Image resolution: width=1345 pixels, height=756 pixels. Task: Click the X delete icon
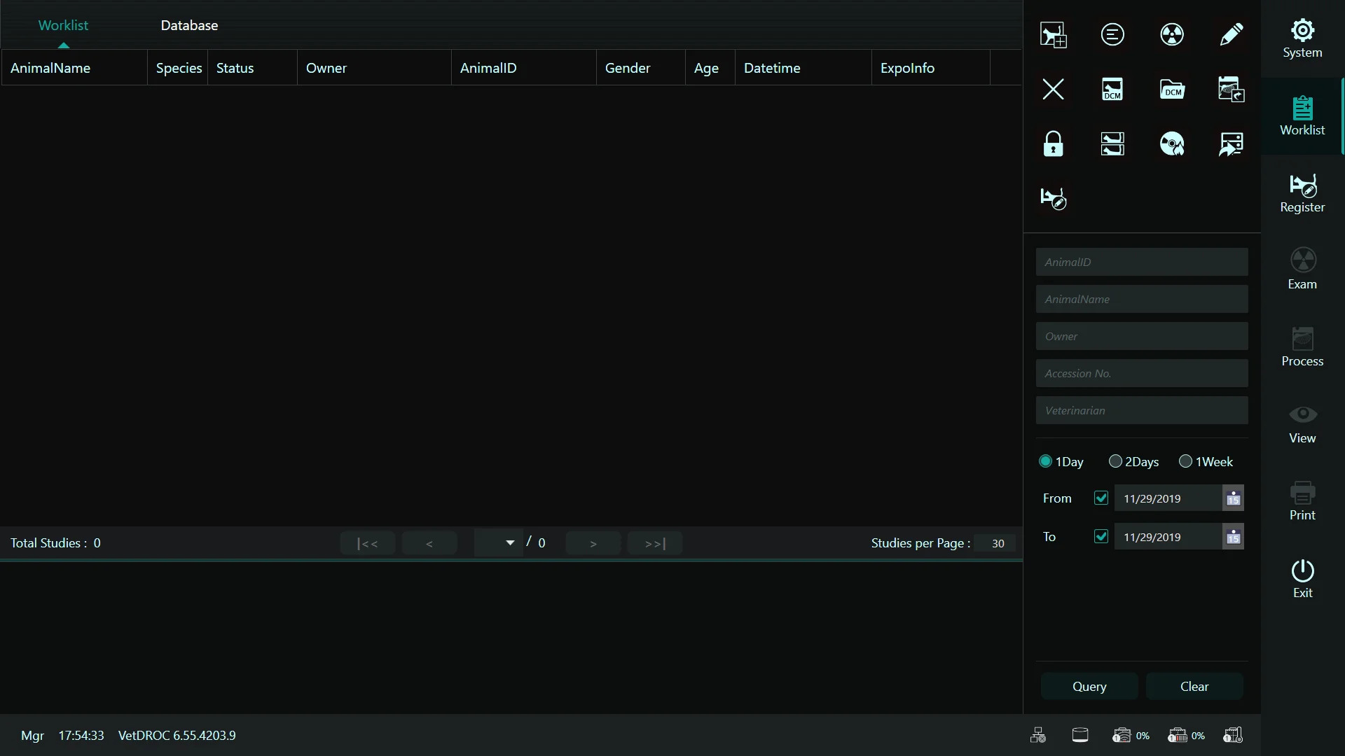(x=1053, y=89)
